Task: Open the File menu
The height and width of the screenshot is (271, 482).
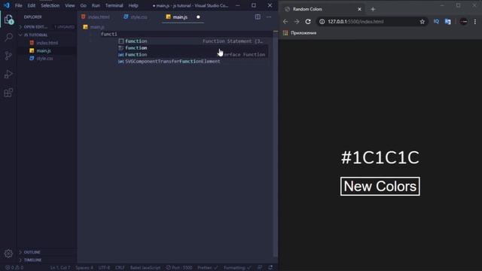Action: 18,5
